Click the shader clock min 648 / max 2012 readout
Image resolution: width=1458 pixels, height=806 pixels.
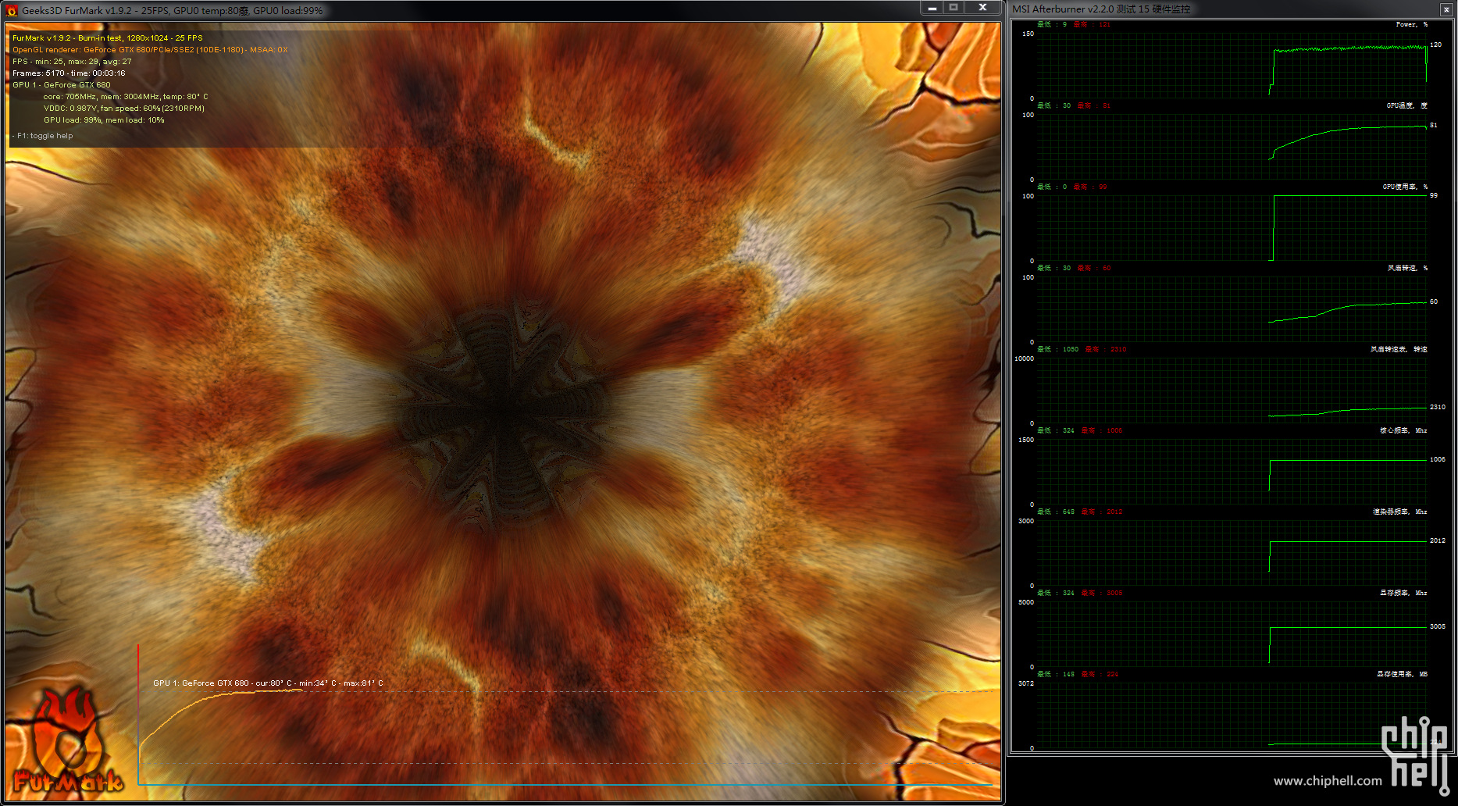click(1079, 512)
